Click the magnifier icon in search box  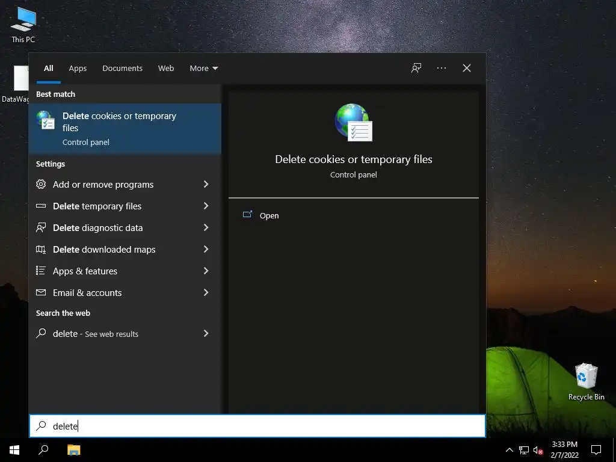tap(41, 426)
